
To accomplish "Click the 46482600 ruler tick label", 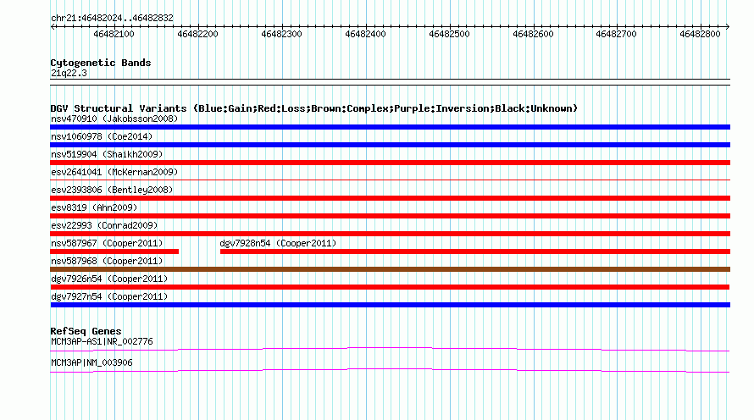I will tap(533, 34).
